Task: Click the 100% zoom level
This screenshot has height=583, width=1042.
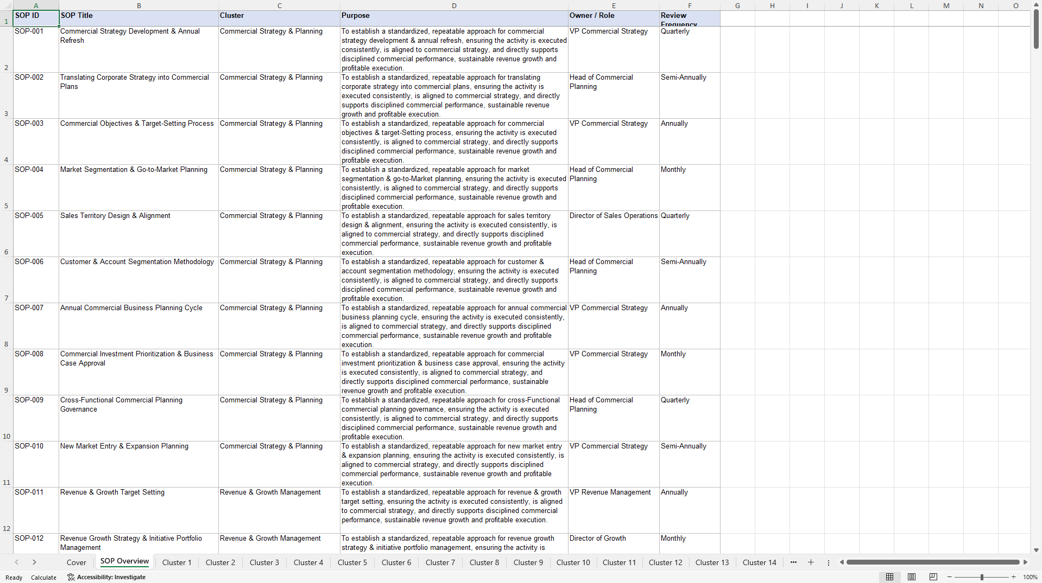Action: coord(1030,577)
